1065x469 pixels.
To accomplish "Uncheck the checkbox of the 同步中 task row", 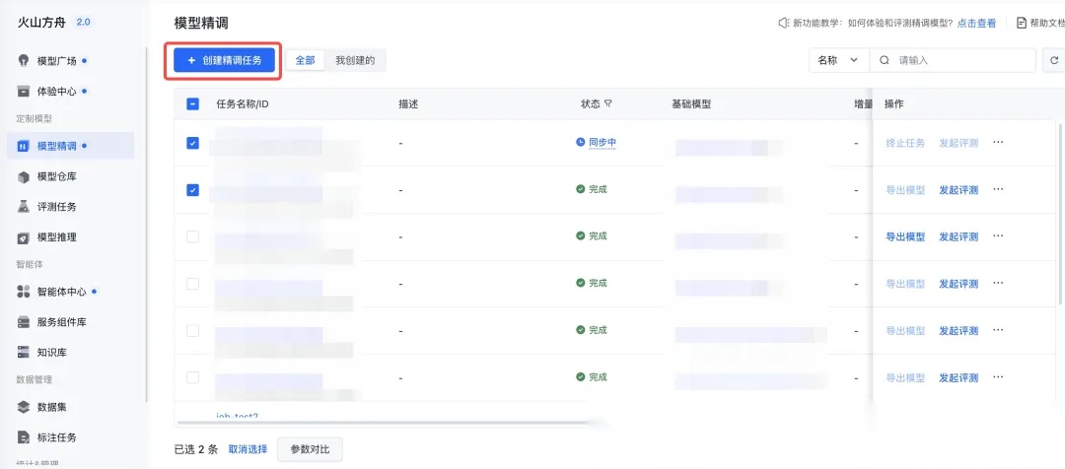I will click(193, 143).
